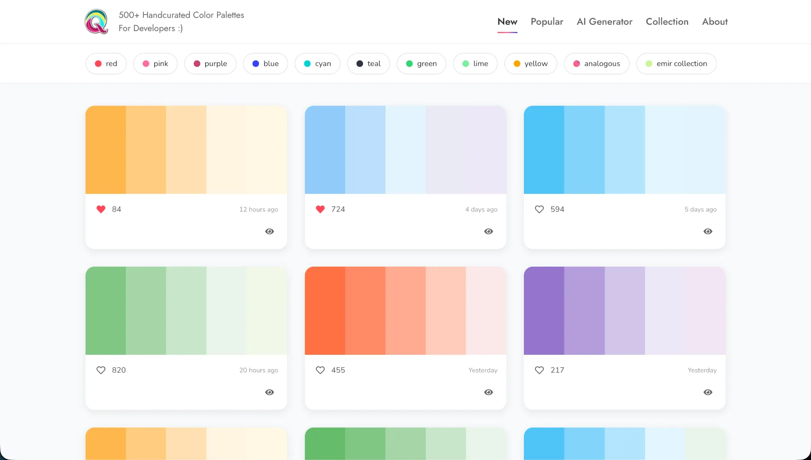
Task: Show views for the 217-likes purple palette
Action: [x=708, y=392]
